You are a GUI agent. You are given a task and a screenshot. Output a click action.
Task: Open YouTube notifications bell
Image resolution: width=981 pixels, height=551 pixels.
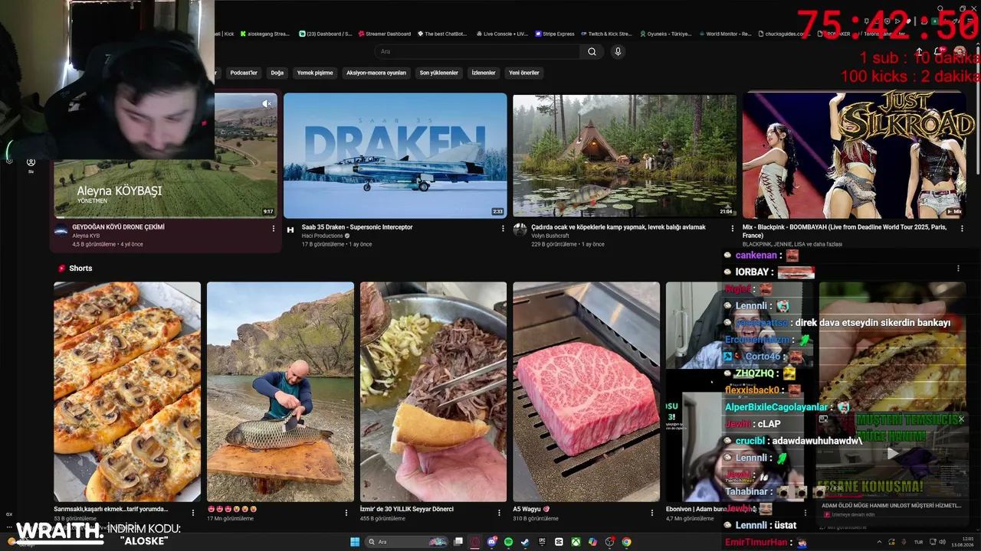[940, 51]
